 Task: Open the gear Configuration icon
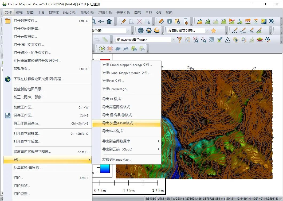[x=149, y=30]
